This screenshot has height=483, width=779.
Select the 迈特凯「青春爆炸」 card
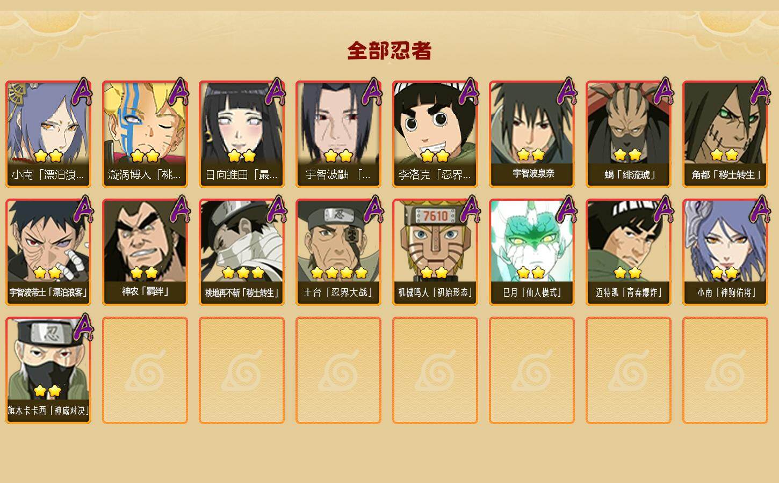(x=629, y=252)
